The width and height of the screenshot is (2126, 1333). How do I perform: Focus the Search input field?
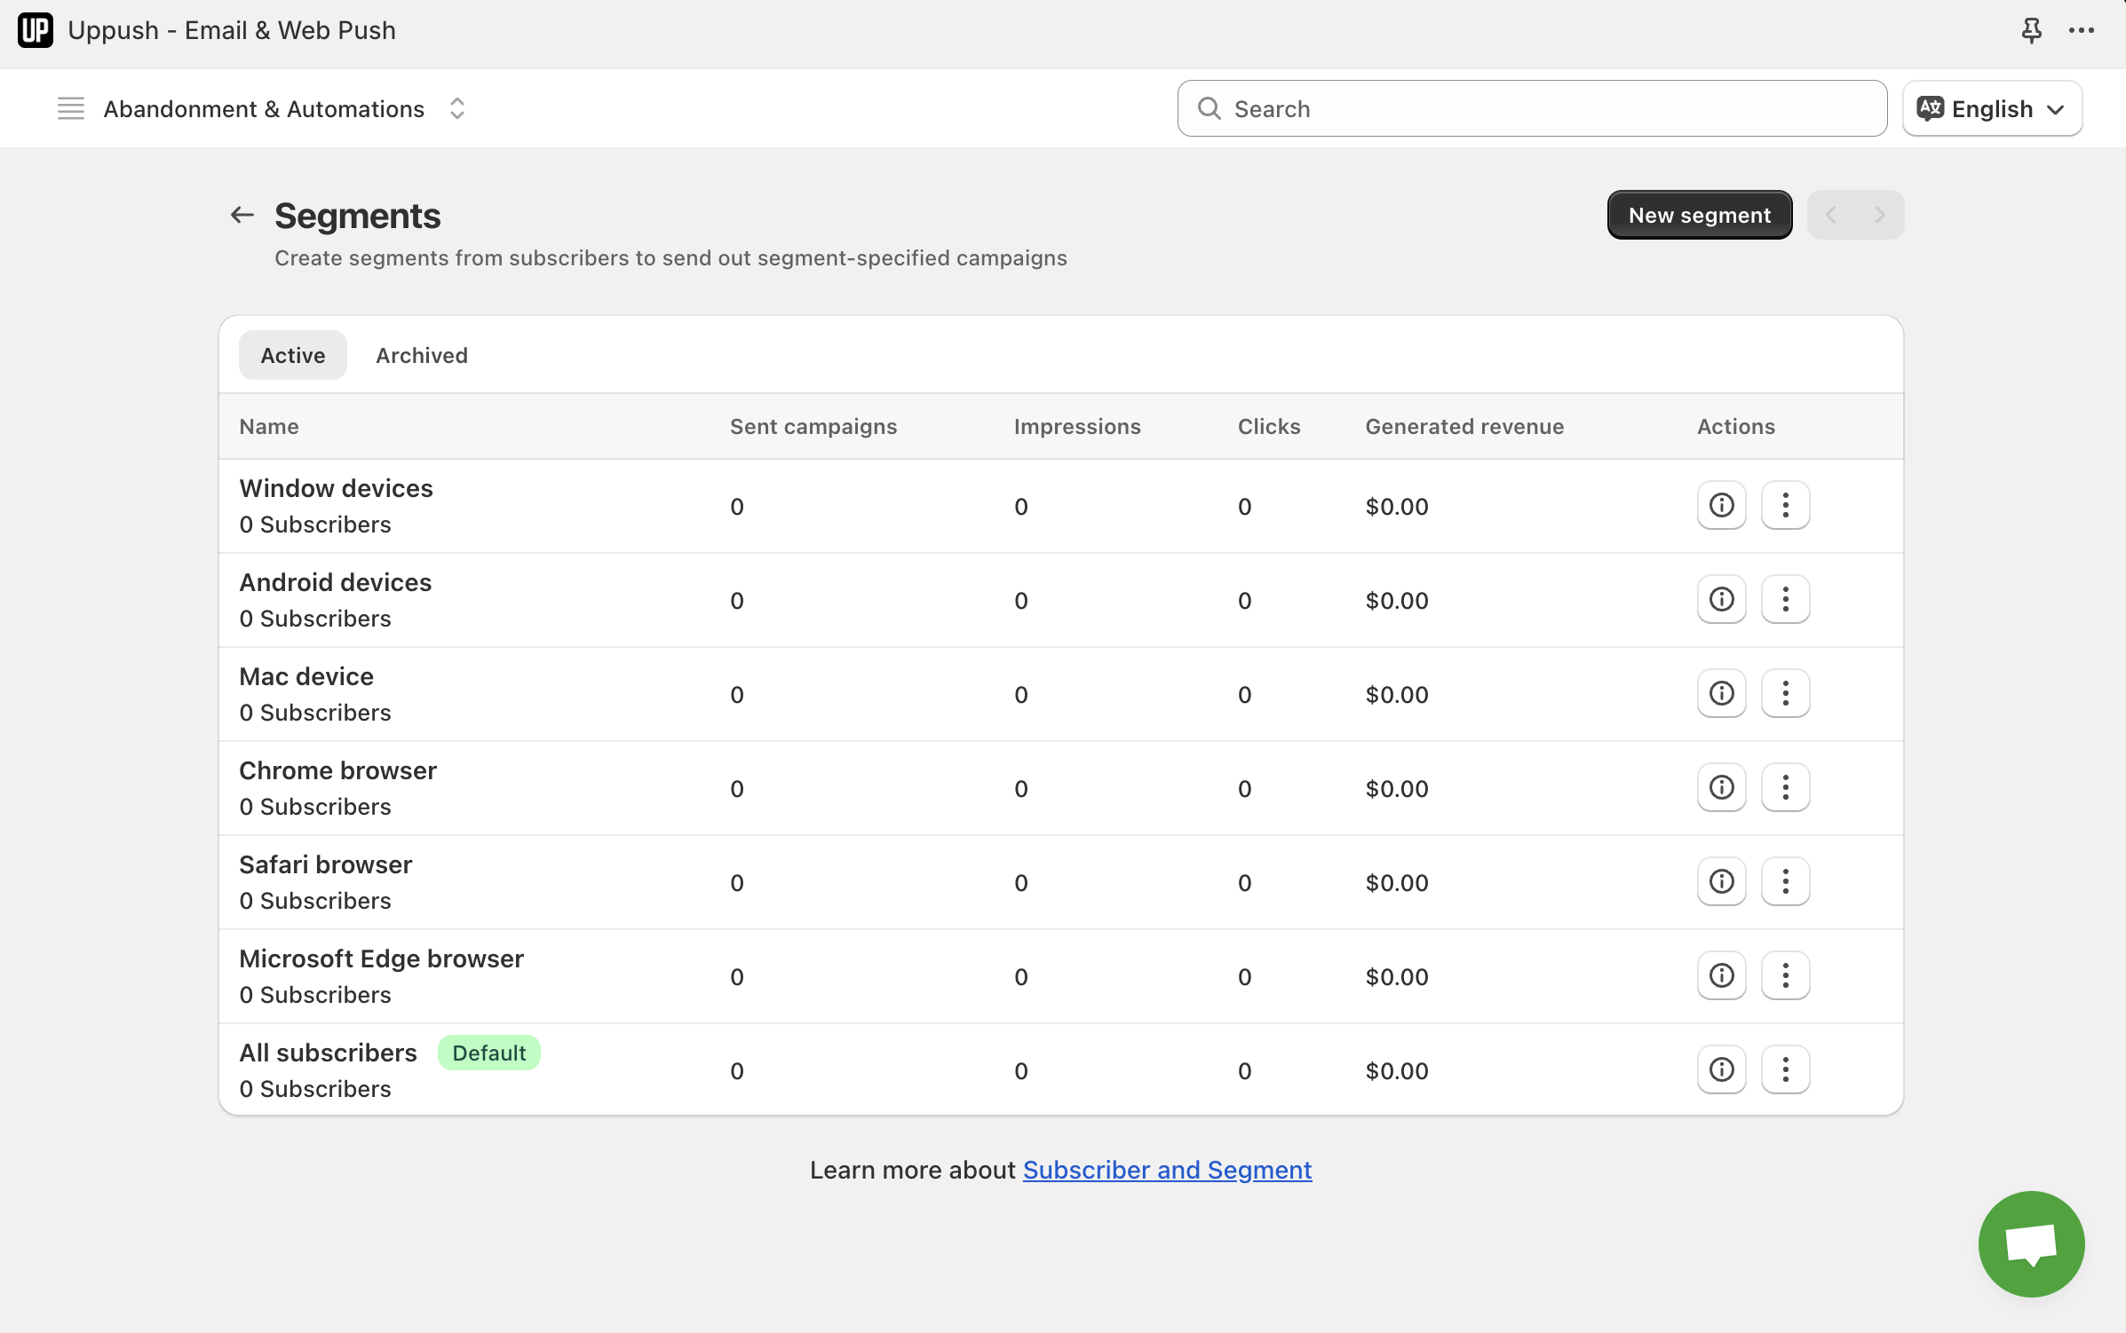pyautogui.click(x=1545, y=108)
